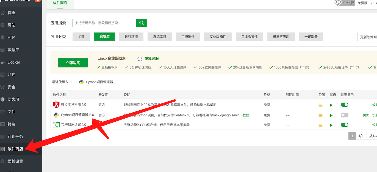Open the 教程 tutorial link for Python项目管理器
The width and height of the screenshot is (377, 172).
[x=245, y=115]
